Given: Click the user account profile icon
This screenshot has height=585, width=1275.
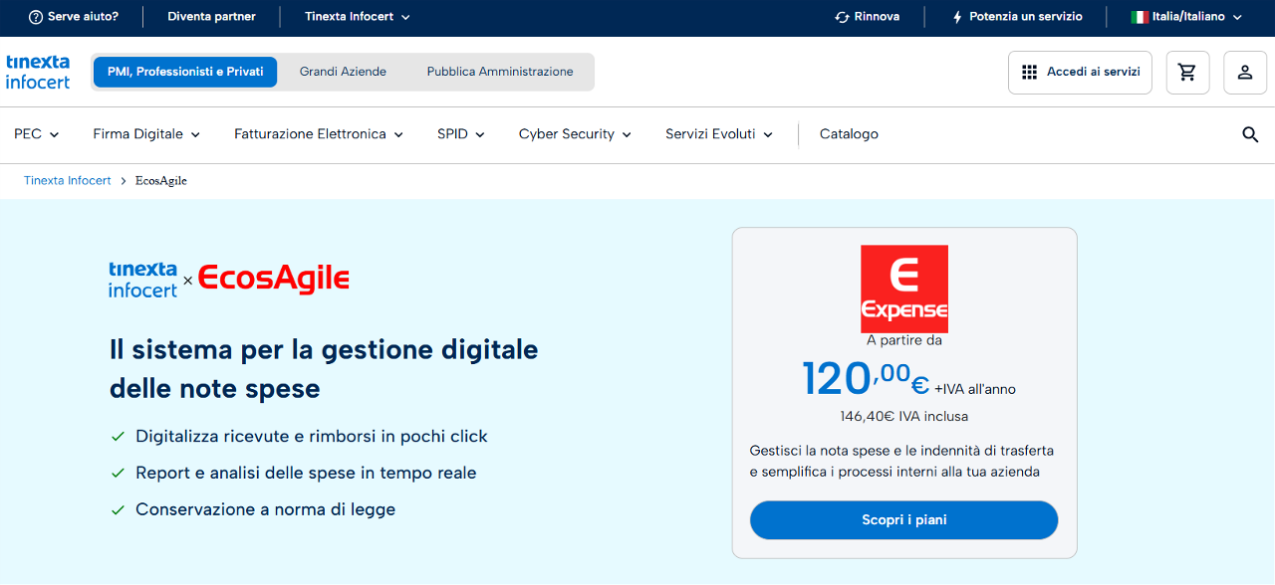Looking at the screenshot, I should click(1245, 73).
